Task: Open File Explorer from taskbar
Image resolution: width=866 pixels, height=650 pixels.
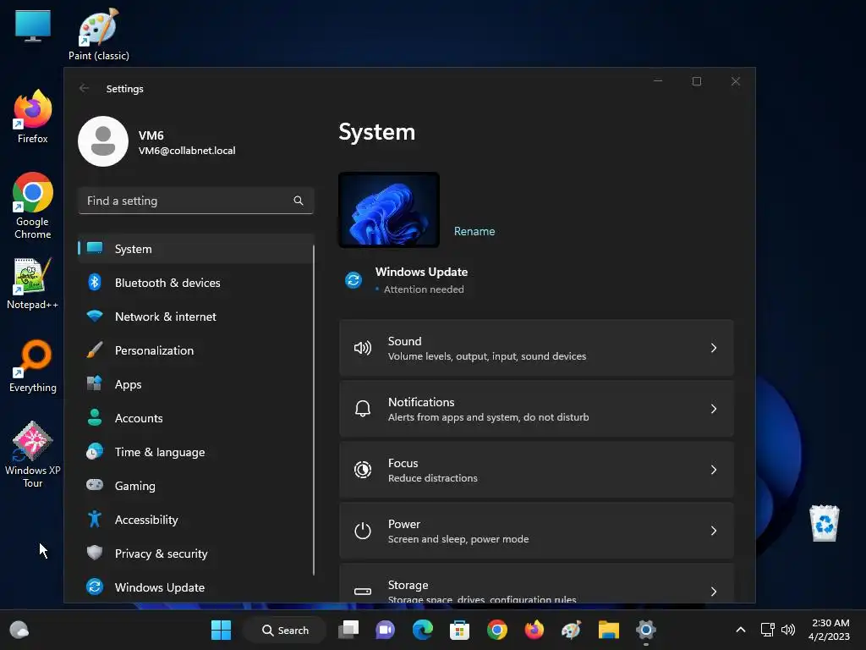Action: 609,630
